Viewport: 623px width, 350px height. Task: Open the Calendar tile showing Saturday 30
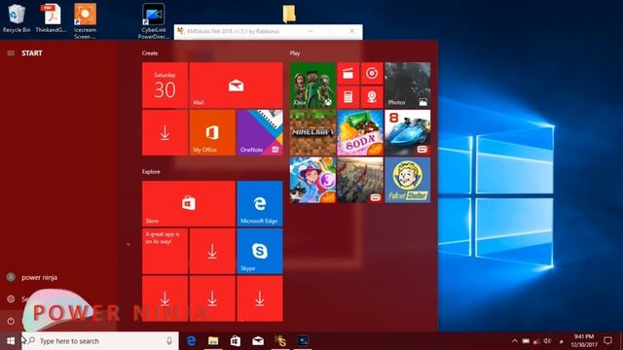(x=165, y=85)
